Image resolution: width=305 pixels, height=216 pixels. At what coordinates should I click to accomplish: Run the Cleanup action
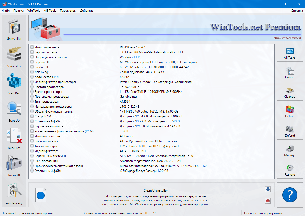pos(290,93)
